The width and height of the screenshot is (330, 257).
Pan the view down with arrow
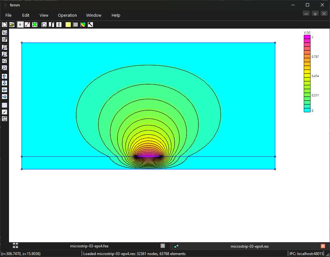pos(5,83)
